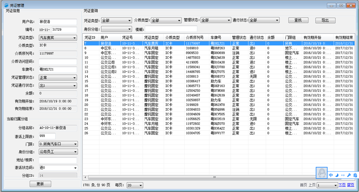Click the horizontal scrollbar left arrow
The height and width of the screenshot is (192, 359).
pyautogui.click(x=85, y=177)
